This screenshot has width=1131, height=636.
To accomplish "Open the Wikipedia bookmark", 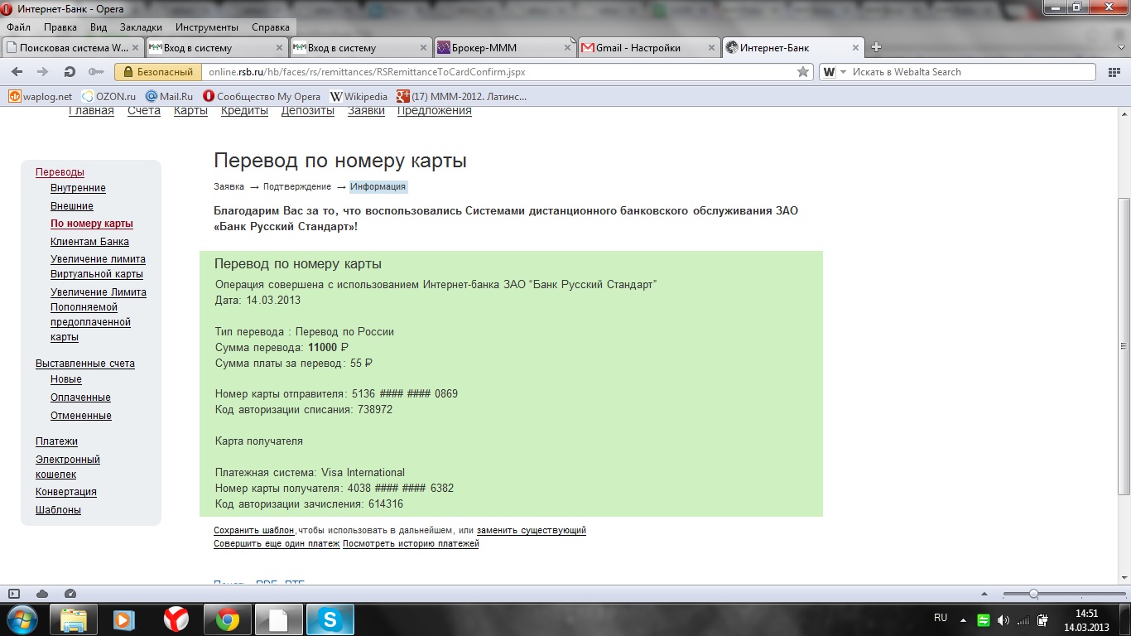I will [x=359, y=96].
